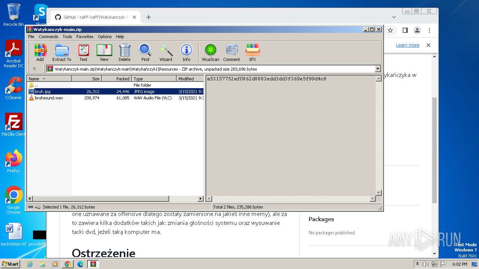Image resolution: width=479 pixels, height=269 pixels.
Task: Close the GitHub tab in Chrome
Action: (134, 17)
